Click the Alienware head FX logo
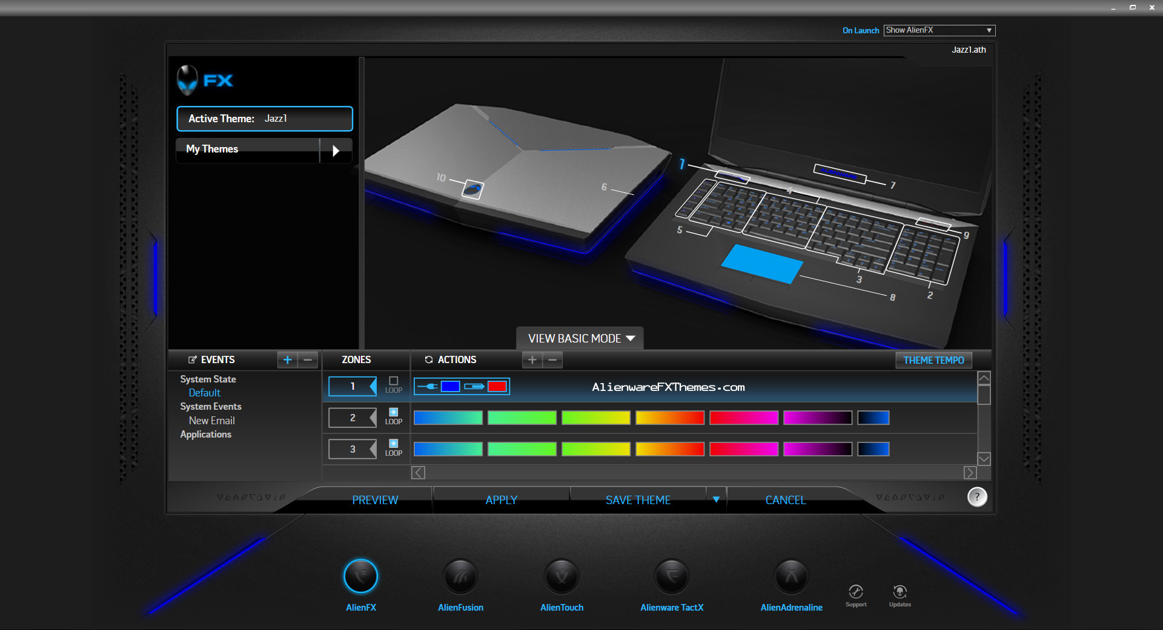This screenshot has width=1163, height=630. coord(205,80)
